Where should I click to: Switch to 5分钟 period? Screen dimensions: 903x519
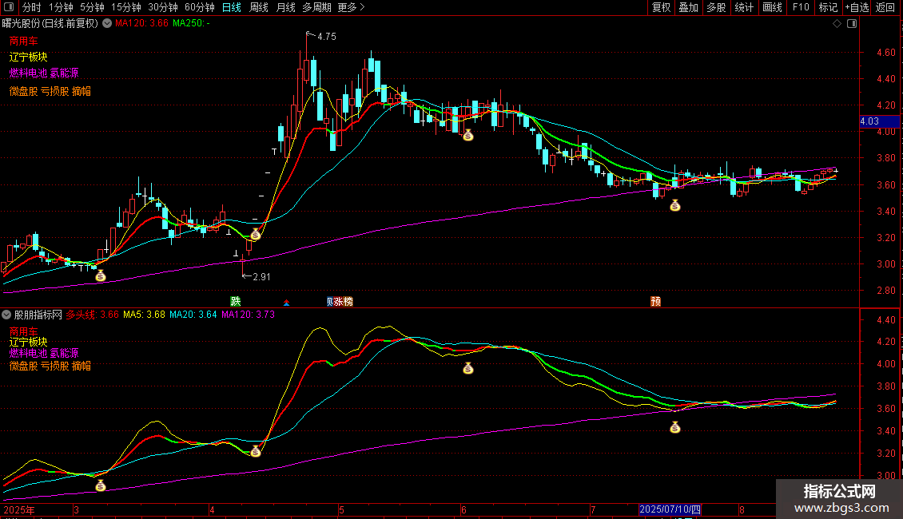(92, 7)
